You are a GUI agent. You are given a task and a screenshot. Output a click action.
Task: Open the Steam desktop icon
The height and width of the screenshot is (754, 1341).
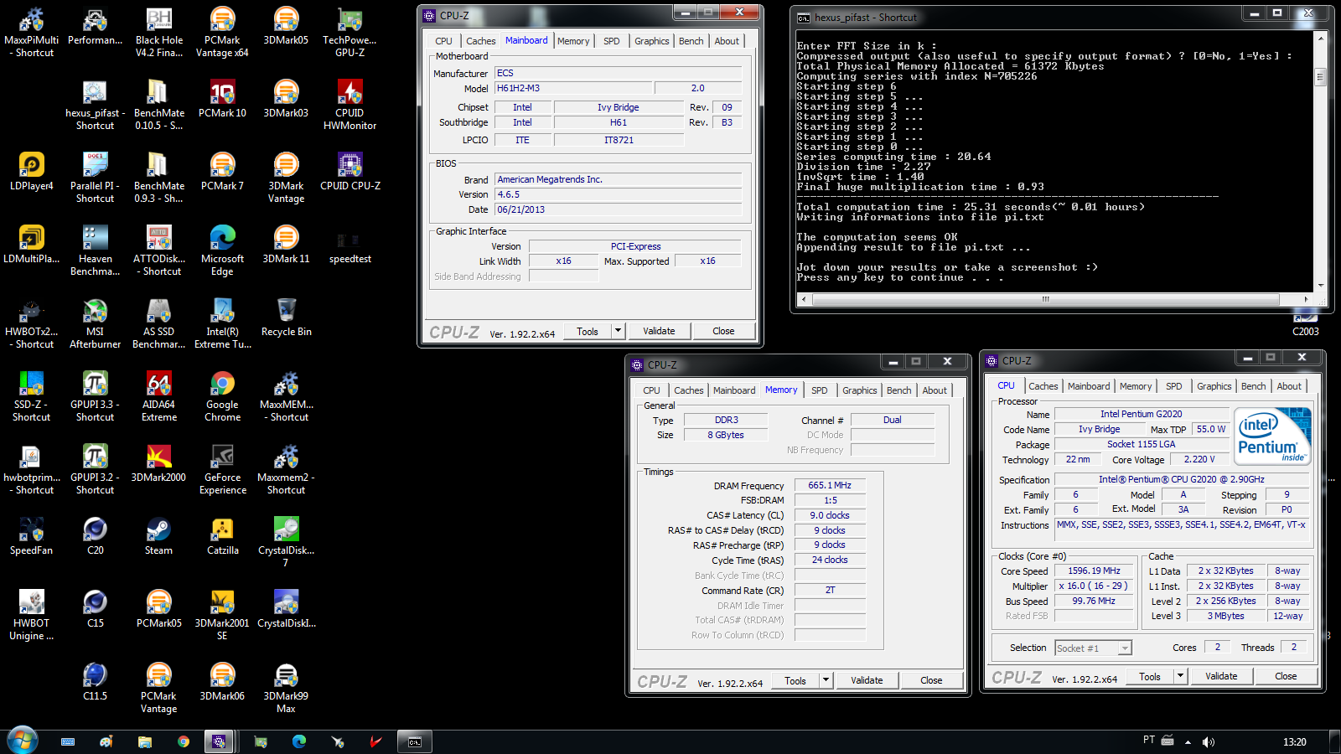tap(158, 537)
